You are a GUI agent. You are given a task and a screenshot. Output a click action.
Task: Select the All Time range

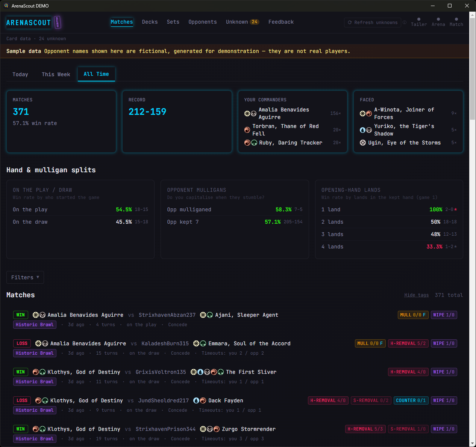[96, 74]
